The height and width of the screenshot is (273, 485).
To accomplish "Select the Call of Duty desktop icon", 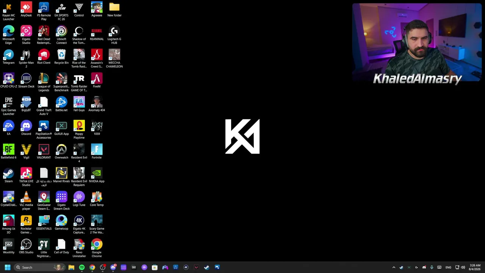I will coord(61,247).
